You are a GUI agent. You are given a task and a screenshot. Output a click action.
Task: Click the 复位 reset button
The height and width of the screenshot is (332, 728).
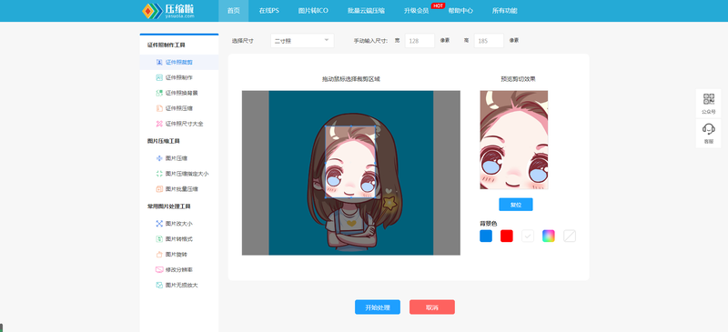(x=516, y=205)
